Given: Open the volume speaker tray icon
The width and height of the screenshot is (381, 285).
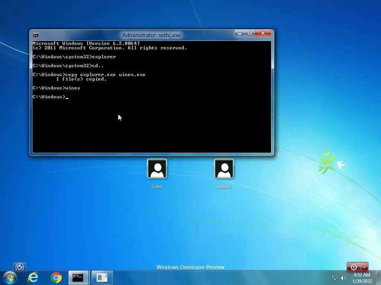Looking at the screenshot, I should (x=343, y=278).
